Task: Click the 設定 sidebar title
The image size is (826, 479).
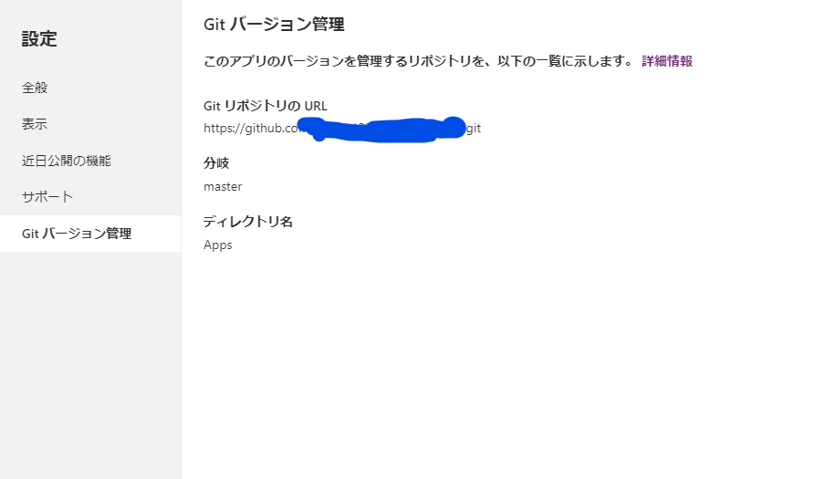Action: pos(39,38)
